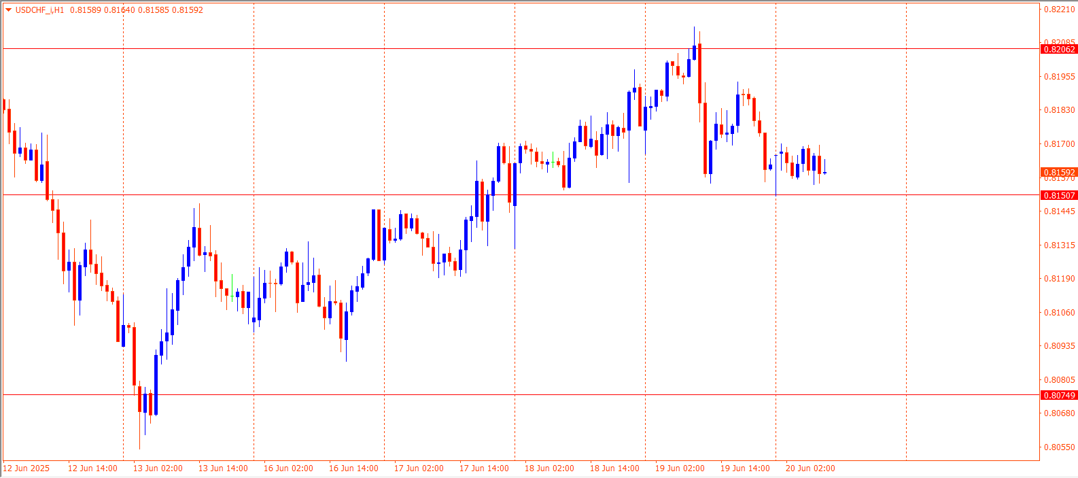Viewport: 1078px width, 478px height.
Task: Click the 0.80935 value on the price scale
Action: (1060, 346)
